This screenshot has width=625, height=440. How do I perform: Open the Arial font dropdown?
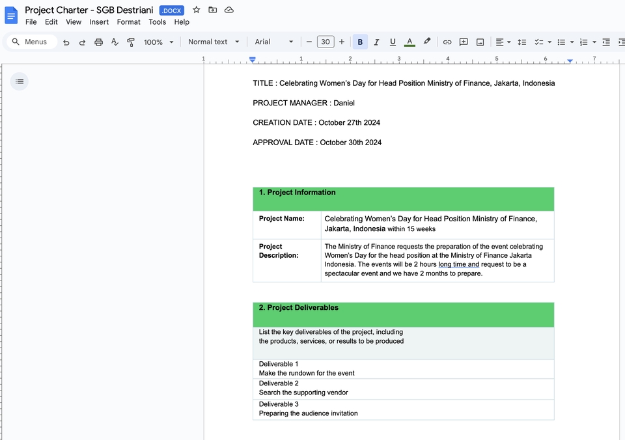(274, 42)
